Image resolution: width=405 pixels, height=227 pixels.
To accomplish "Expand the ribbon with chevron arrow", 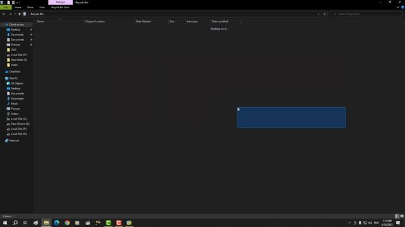I will [x=398, y=8].
